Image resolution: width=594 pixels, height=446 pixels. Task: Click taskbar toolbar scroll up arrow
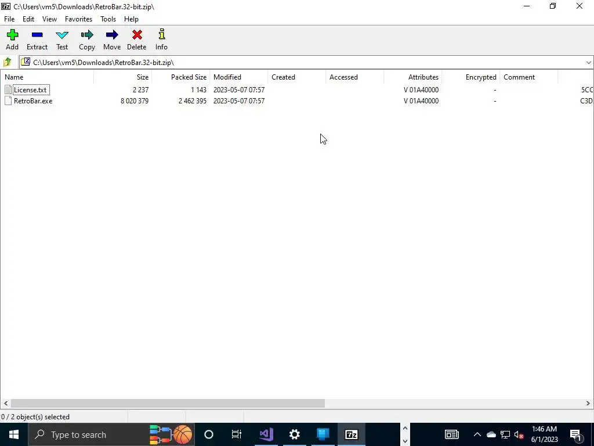coord(404,429)
